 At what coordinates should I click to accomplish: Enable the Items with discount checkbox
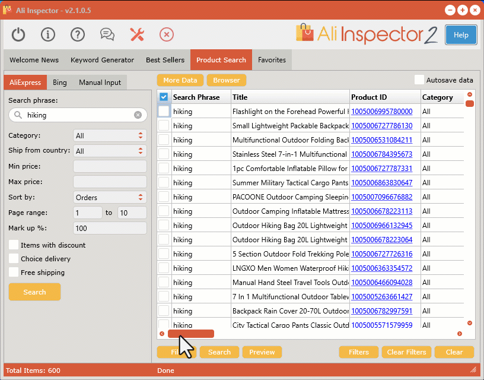click(x=13, y=245)
